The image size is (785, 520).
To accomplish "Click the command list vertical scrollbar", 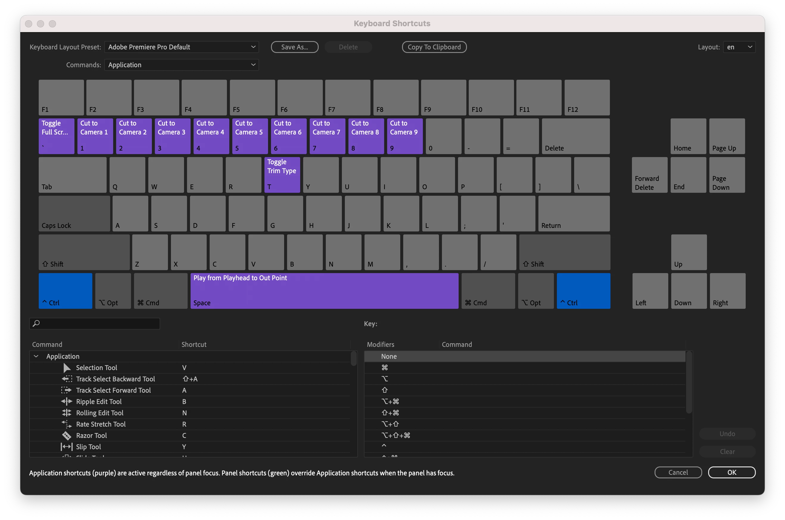I will click(x=354, y=359).
